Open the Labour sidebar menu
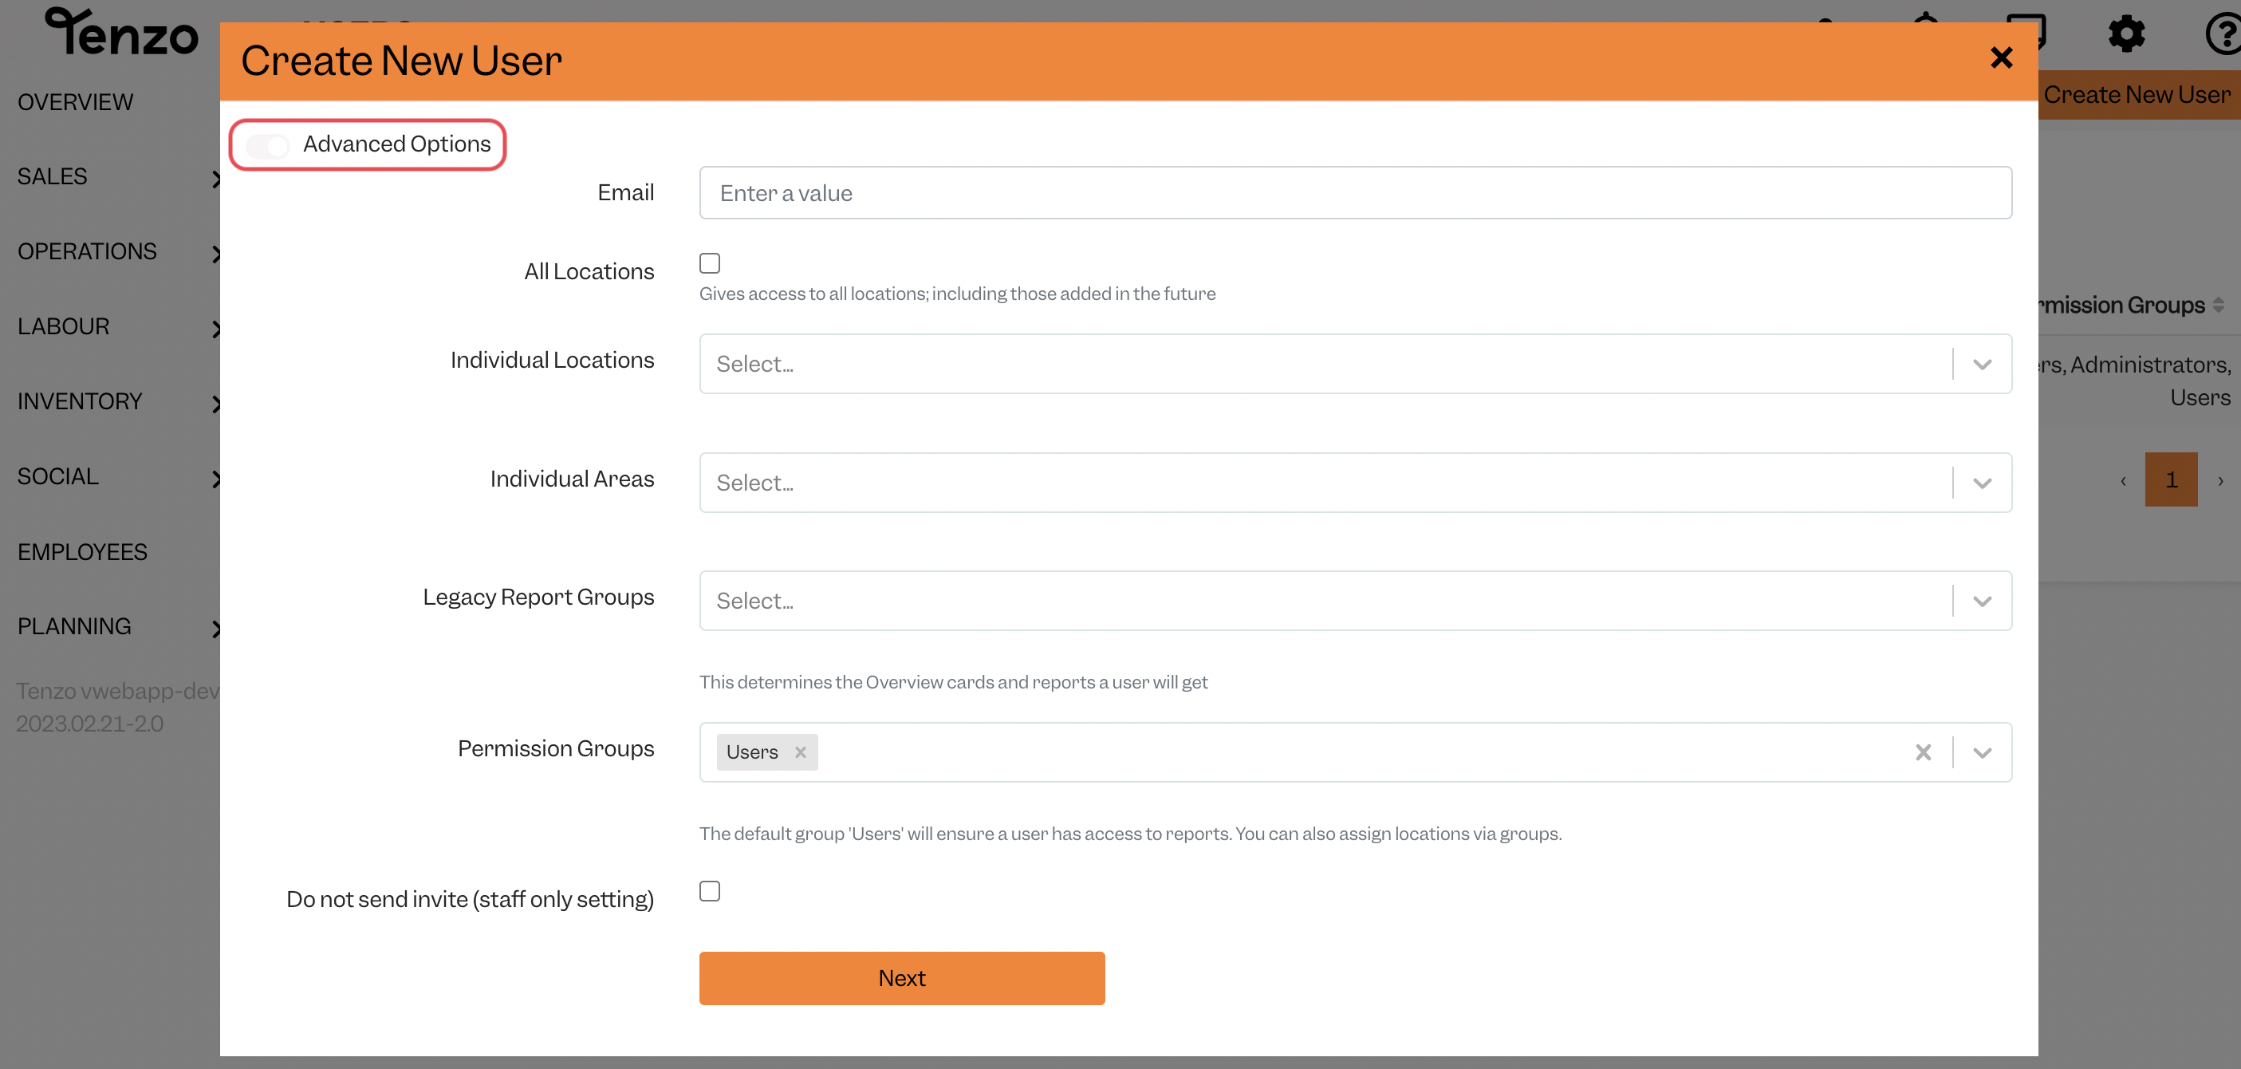This screenshot has height=1069, width=2241. (63, 326)
